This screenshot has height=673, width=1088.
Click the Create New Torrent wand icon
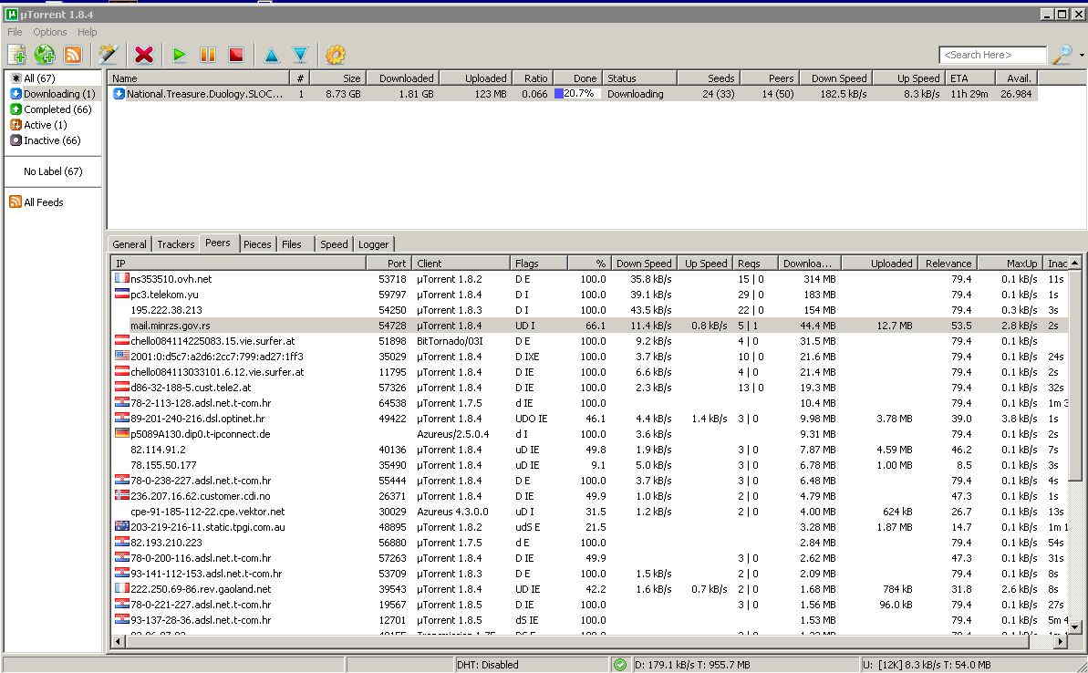(x=108, y=54)
